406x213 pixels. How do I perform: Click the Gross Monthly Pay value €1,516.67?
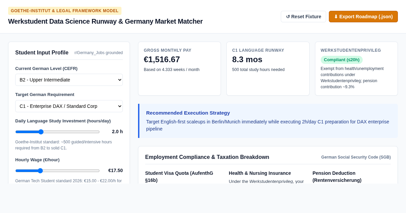point(162,60)
